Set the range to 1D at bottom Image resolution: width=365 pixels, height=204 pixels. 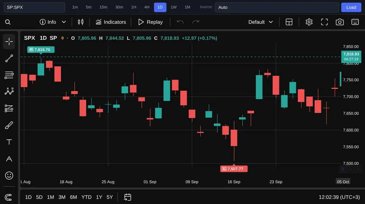pos(29,197)
